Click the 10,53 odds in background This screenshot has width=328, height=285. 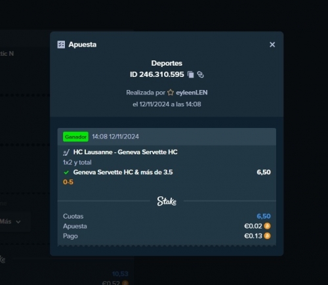(x=120, y=274)
